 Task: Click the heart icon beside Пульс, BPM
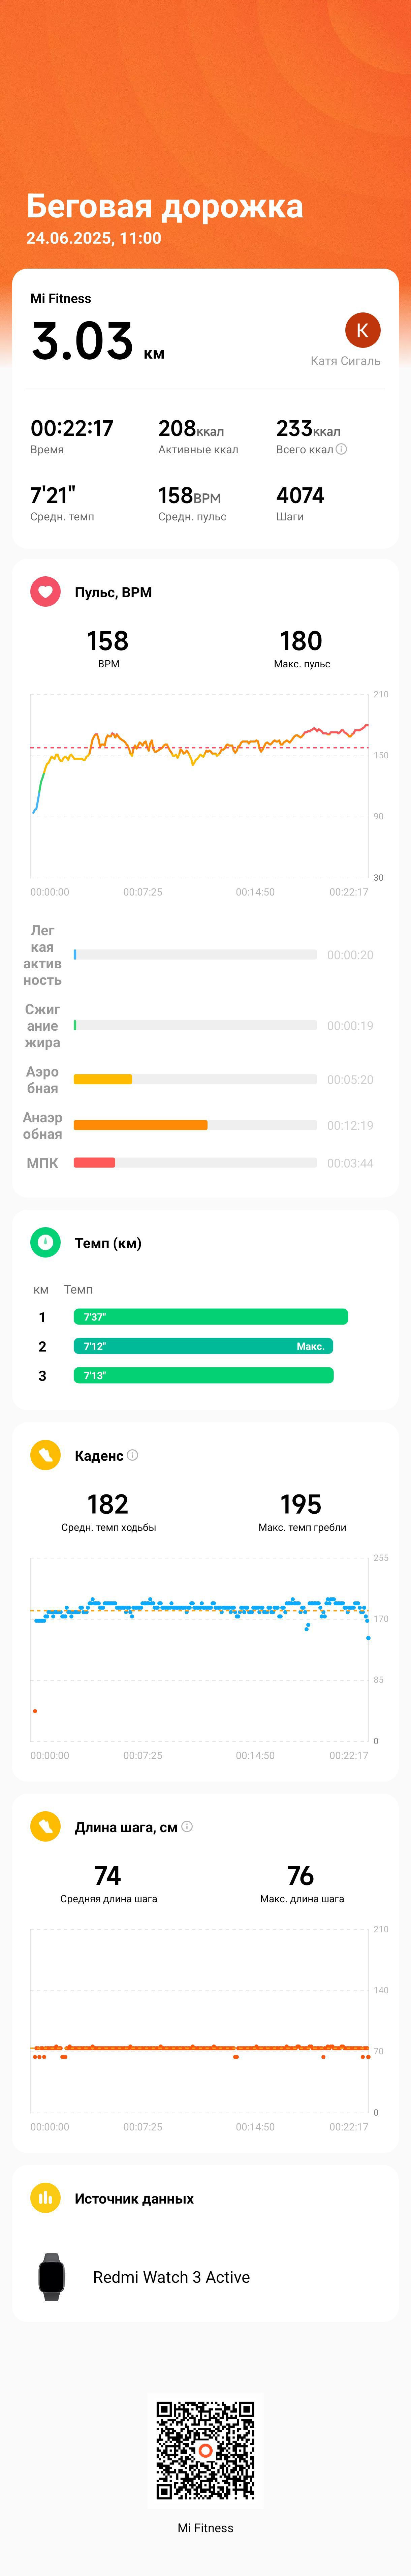(45, 592)
